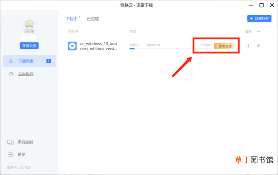
Task: Click the 操作 column header
Action: pos(248,32)
